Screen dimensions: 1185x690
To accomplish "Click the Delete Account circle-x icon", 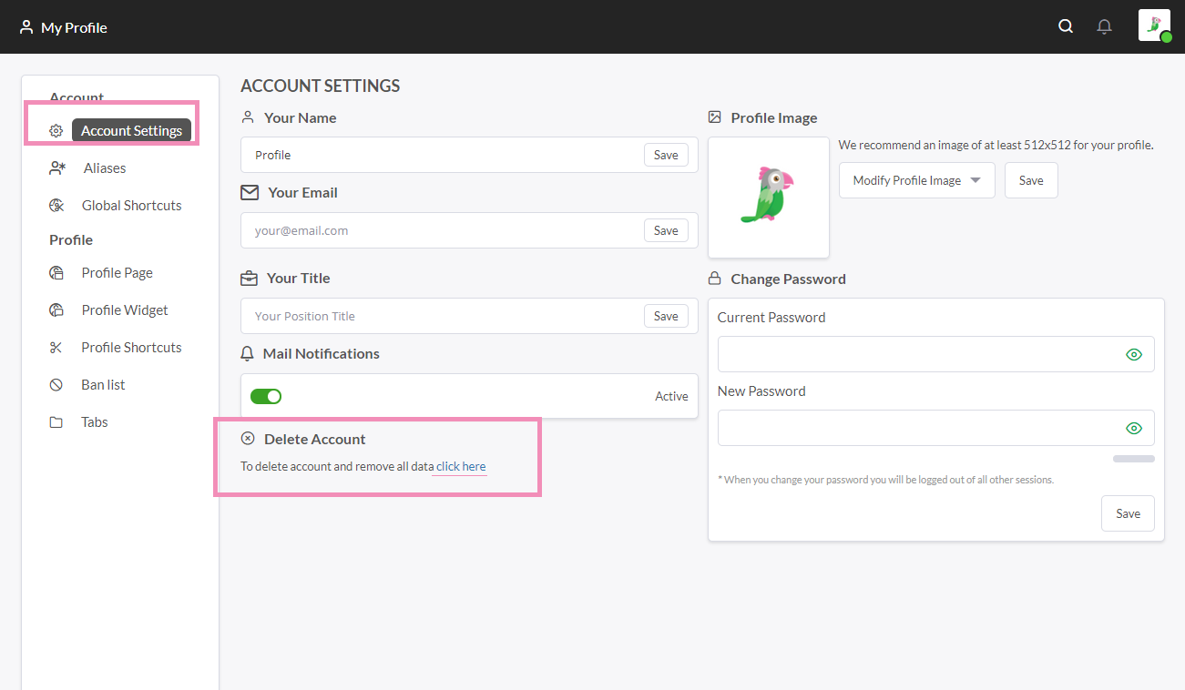I will 248,439.
